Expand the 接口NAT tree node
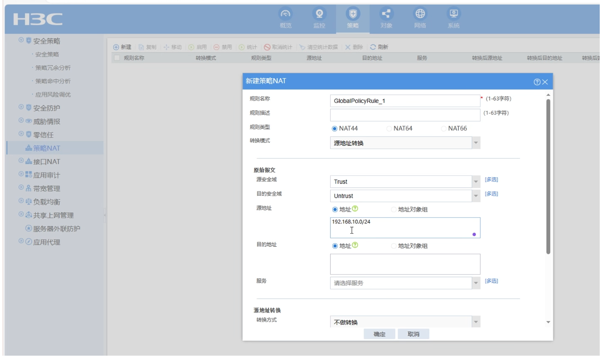This screenshot has width=601, height=359. [x=21, y=161]
